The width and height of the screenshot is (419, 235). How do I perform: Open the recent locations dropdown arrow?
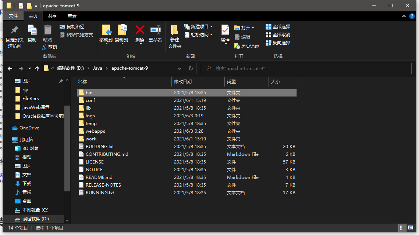coord(29,69)
